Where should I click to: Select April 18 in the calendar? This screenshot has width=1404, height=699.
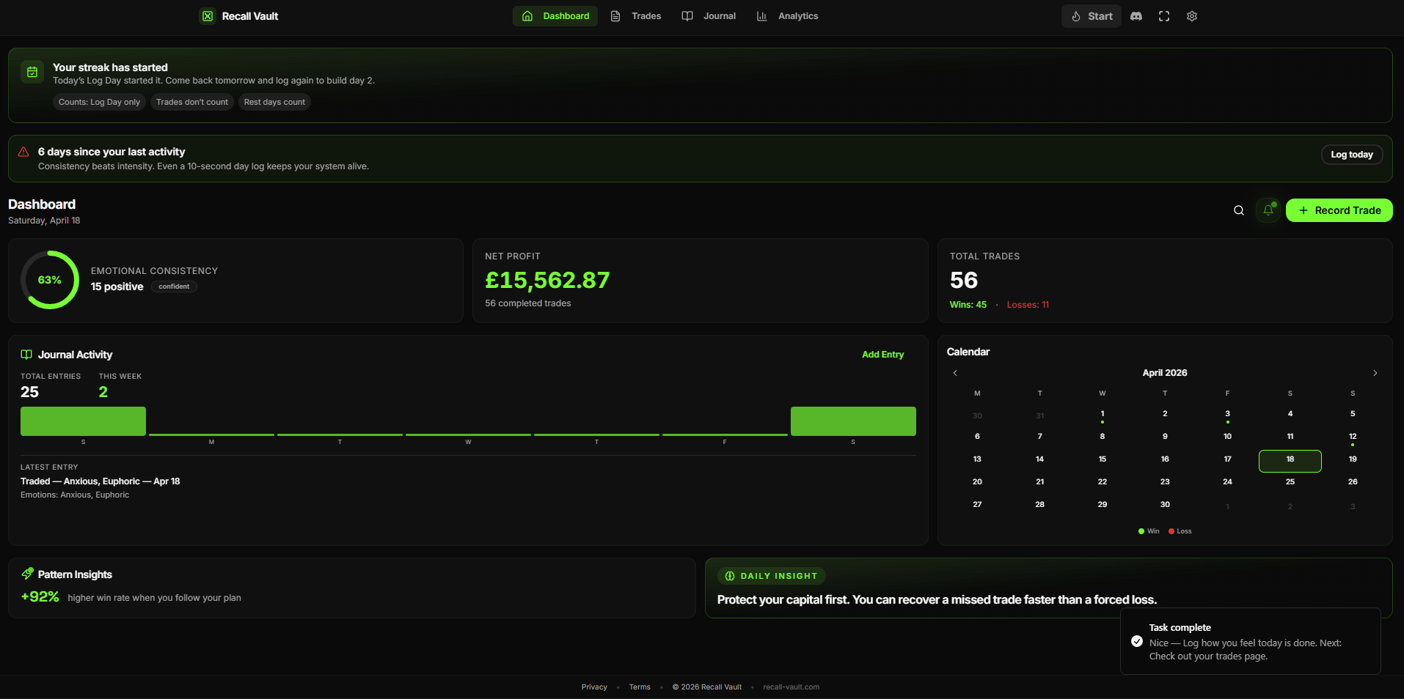pos(1290,461)
